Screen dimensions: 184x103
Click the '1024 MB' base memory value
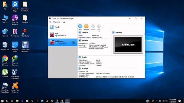point(92,43)
